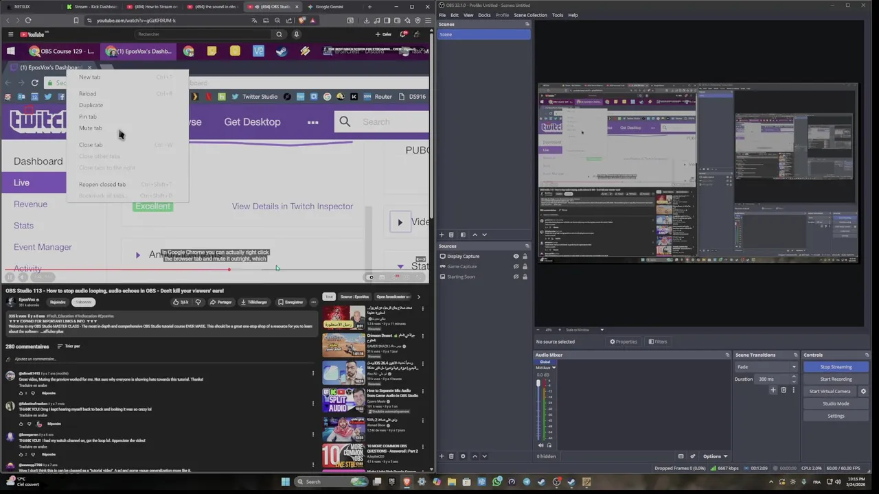Move source up in Sources toolbar
This screenshot has height=494, width=879.
pyautogui.click(x=475, y=456)
